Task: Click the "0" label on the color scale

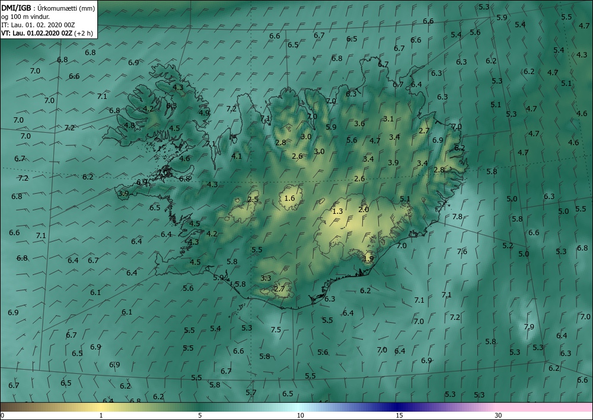Action: [x=2, y=415]
